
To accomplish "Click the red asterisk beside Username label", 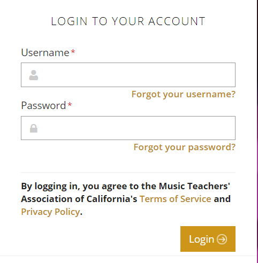I will tap(73, 52).
